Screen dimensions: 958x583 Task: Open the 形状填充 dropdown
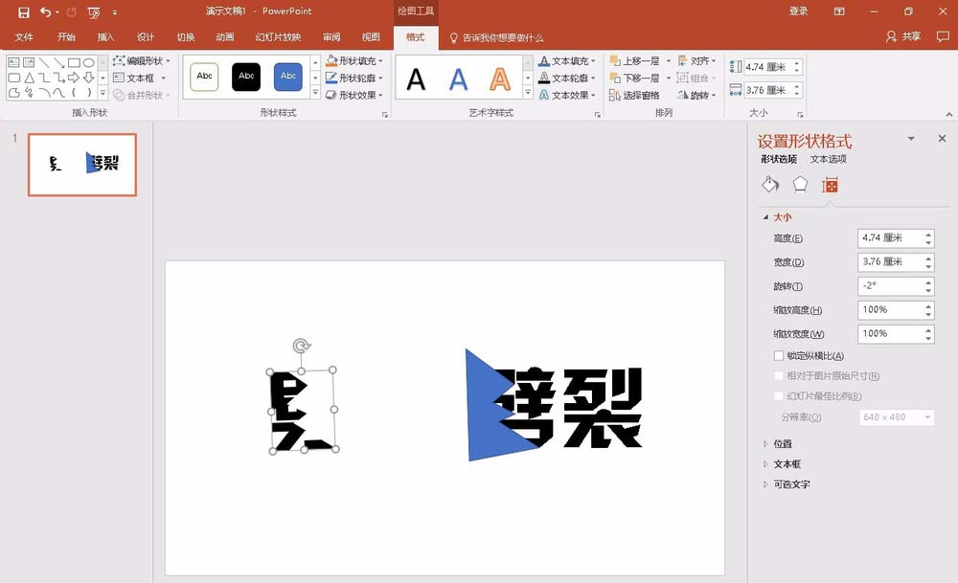coord(354,61)
